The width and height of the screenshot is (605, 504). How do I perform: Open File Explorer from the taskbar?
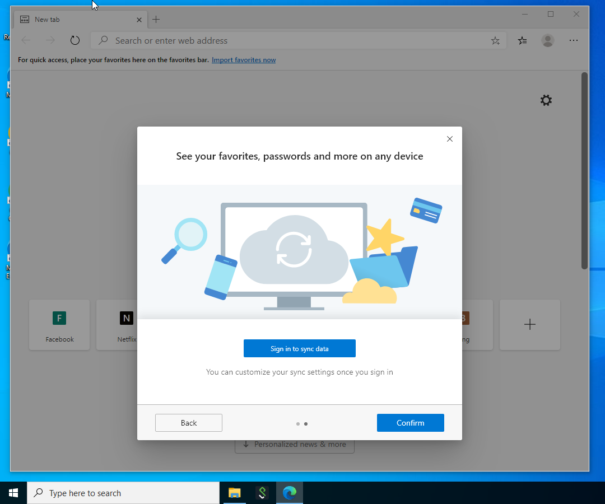234,493
